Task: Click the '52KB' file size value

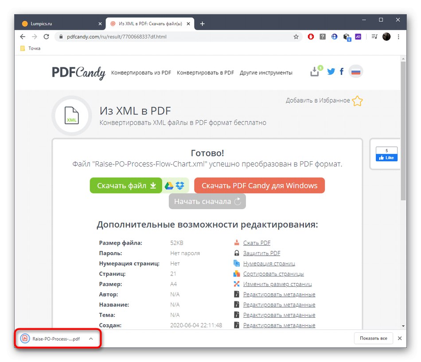Action: pos(177,243)
